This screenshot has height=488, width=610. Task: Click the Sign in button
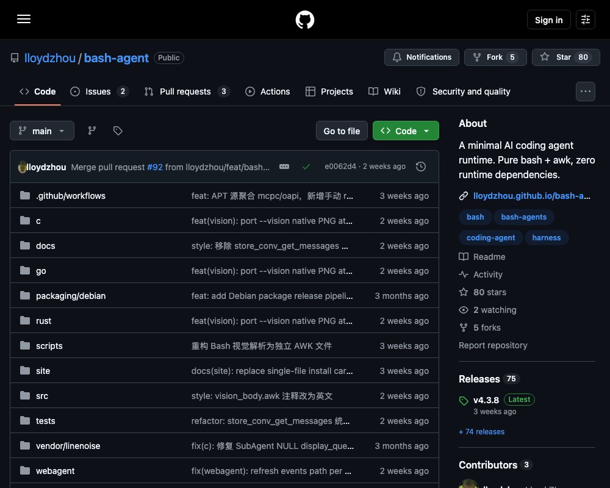548,20
